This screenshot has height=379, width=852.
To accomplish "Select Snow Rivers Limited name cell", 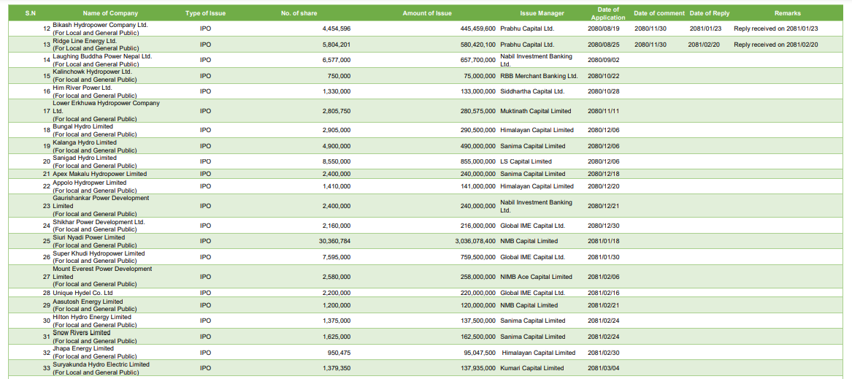I will [96, 337].
